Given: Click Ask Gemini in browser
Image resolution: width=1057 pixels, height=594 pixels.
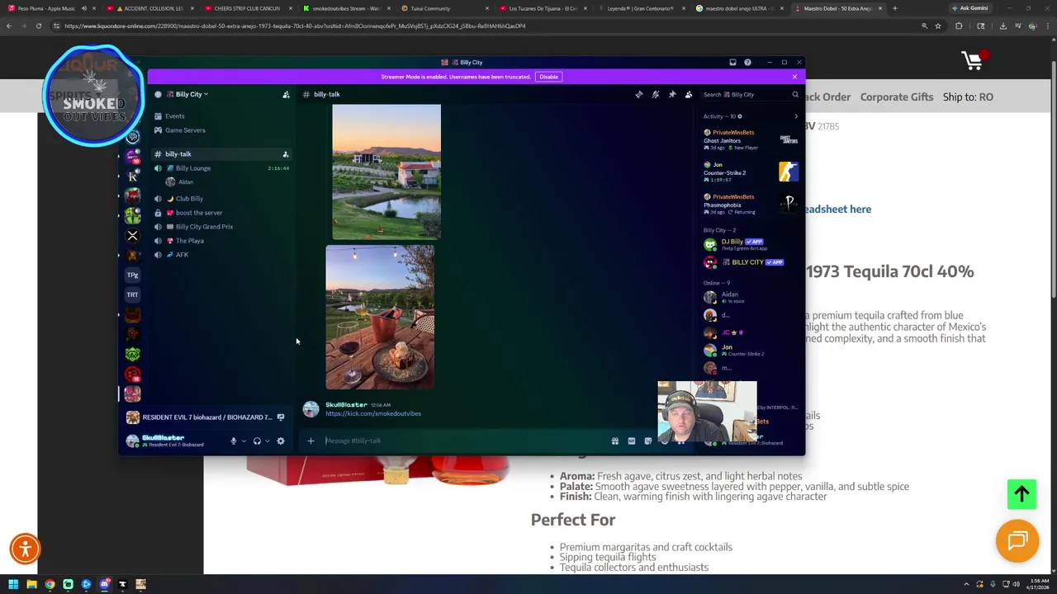Looking at the screenshot, I should click(x=969, y=8).
